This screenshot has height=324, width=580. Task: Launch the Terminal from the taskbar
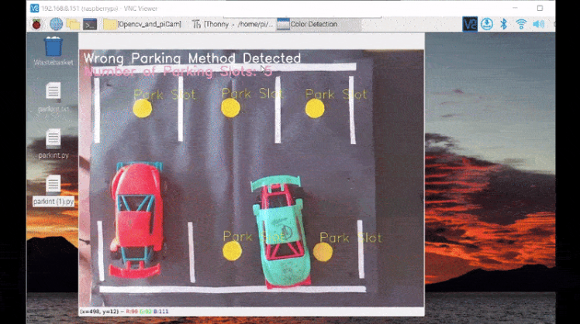click(90, 24)
